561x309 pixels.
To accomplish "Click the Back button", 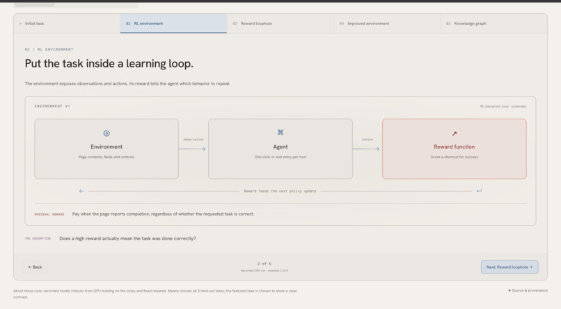I will (35, 267).
